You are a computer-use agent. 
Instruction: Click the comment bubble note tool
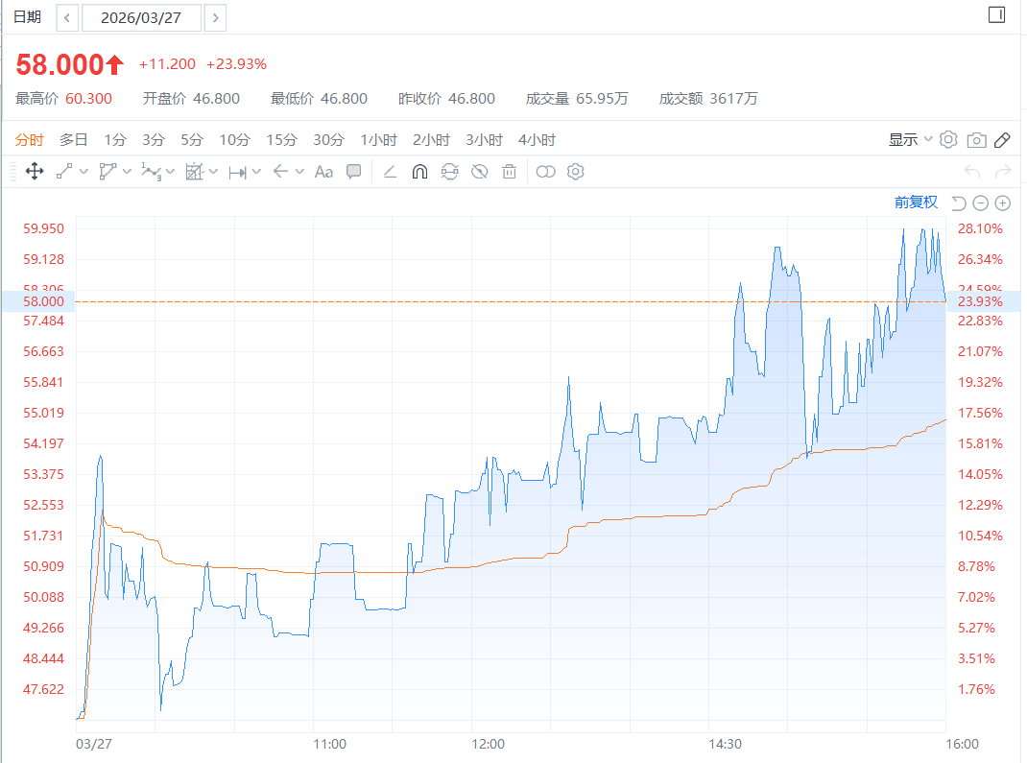pos(354,172)
